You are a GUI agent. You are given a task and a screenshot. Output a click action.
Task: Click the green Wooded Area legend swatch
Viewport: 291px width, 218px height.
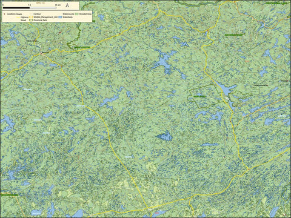click(x=76, y=14)
